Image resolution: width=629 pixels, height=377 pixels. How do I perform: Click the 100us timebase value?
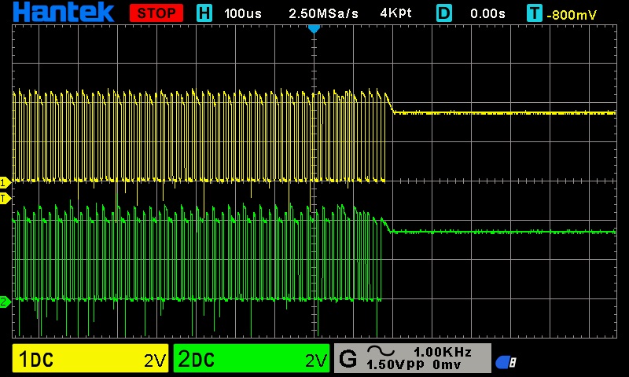coord(243,14)
